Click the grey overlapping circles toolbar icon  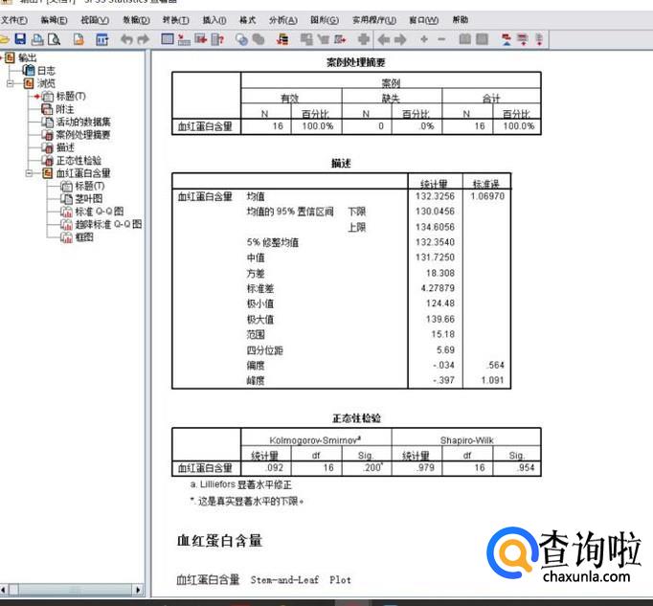click(259, 39)
